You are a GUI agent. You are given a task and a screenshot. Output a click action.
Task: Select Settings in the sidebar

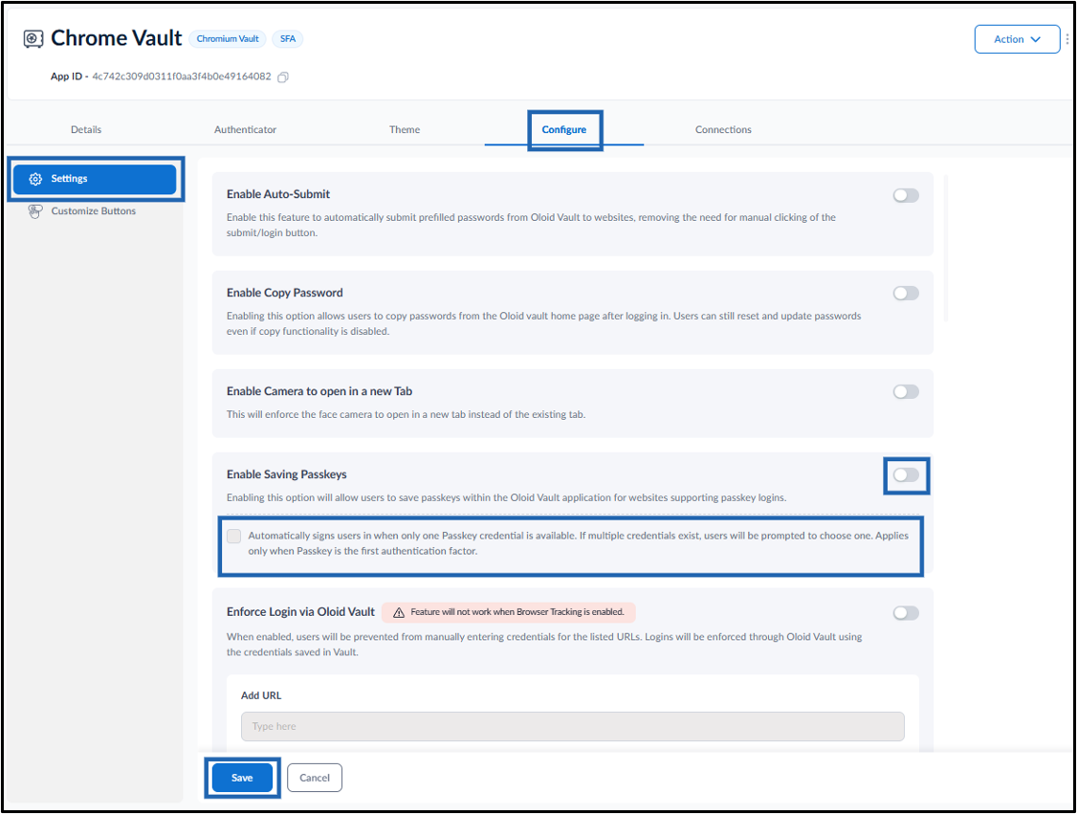[95, 179]
